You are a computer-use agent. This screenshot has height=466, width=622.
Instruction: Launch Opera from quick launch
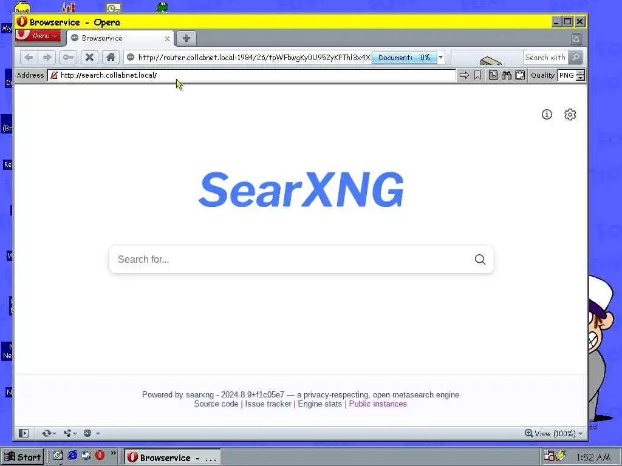(100, 455)
